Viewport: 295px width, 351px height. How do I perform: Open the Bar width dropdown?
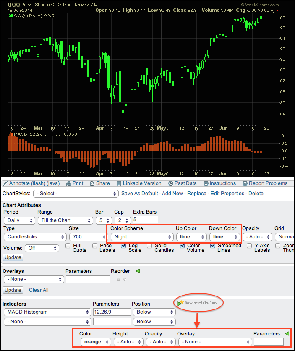[104, 220]
